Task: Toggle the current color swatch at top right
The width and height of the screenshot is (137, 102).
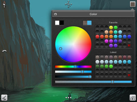Action: pos(133,4)
